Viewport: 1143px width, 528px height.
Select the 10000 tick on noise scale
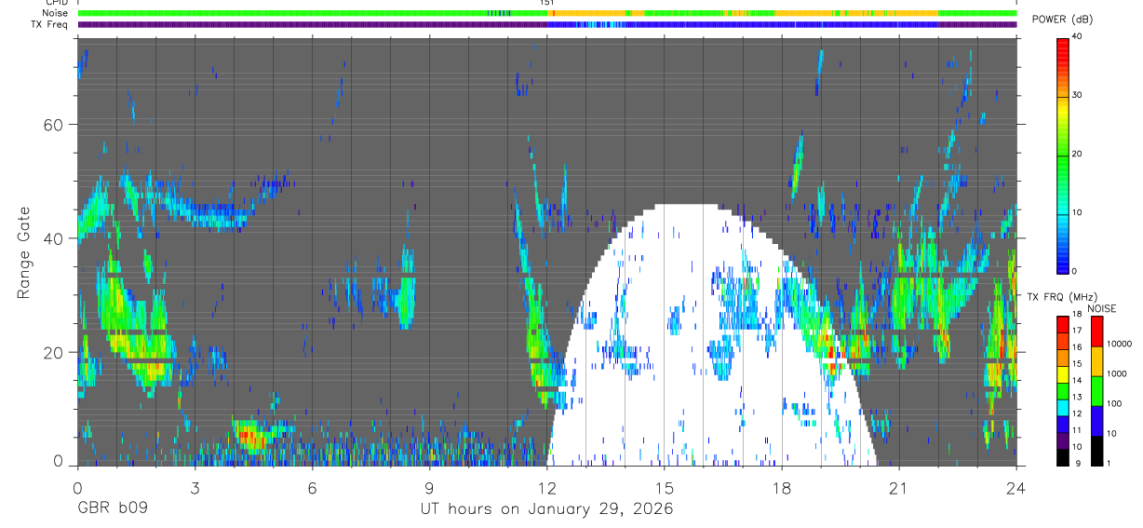point(1120,344)
